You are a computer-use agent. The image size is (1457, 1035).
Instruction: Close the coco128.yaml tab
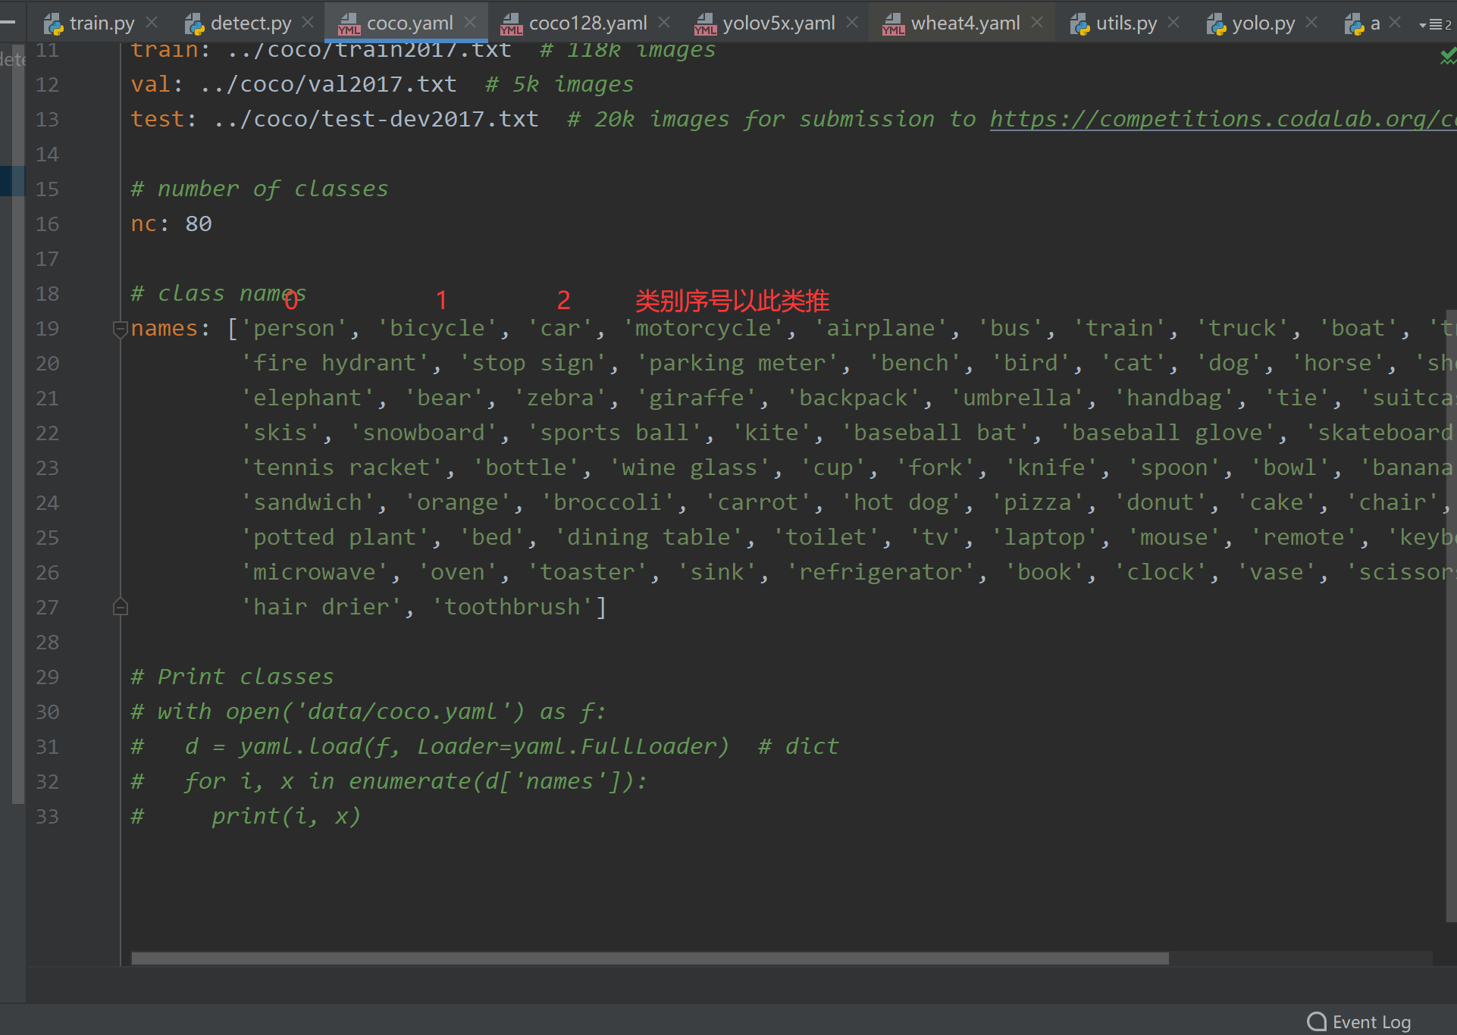point(664,23)
